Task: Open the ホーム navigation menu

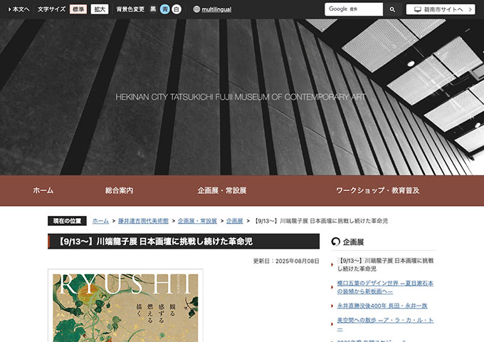Action: tap(43, 191)
